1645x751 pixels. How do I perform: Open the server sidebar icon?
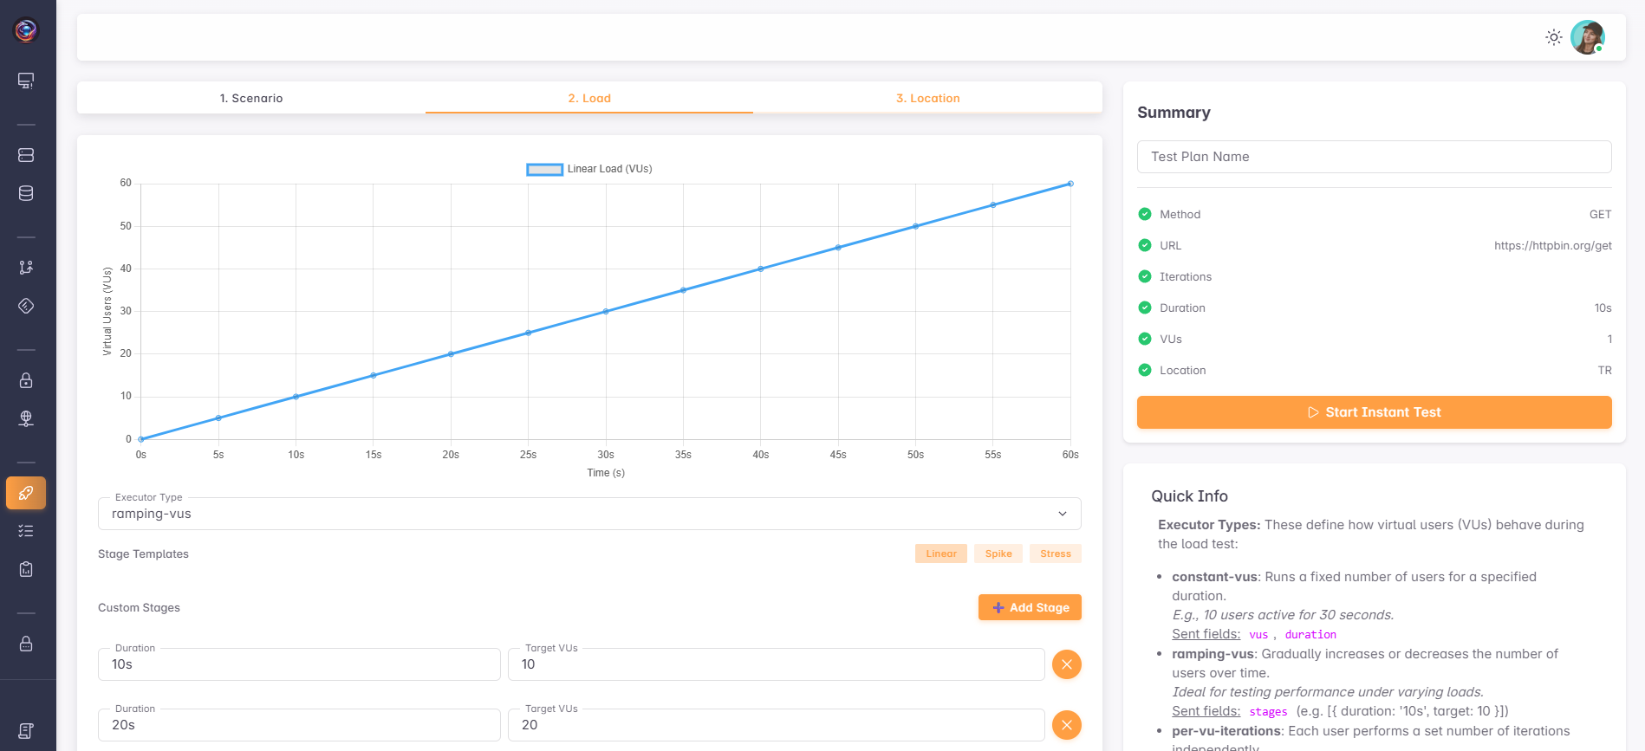click(26, 155)
